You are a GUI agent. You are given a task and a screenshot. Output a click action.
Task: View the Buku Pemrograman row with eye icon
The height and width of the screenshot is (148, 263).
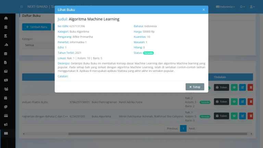click(234, 102)
